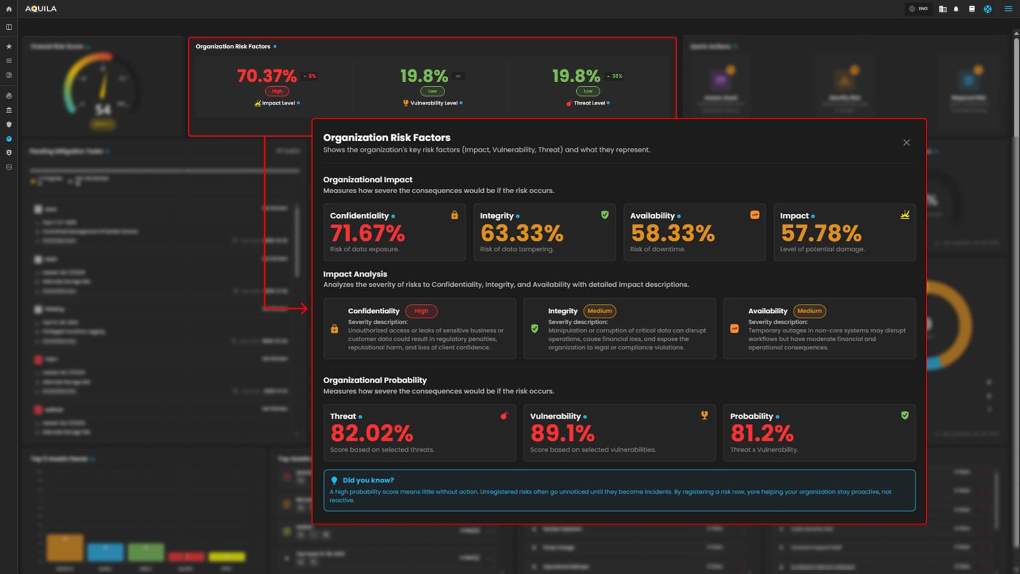Image resolution: width=1020 pixels, height=574 pixels.
Task: Open the ENG language dropdown
Action: [x=918, y=9]
